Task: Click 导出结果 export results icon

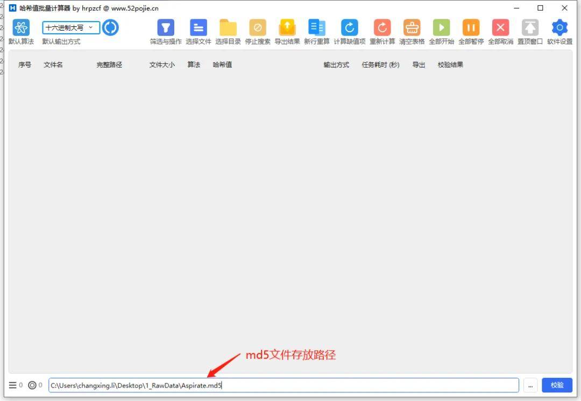Action: point(287,27)
